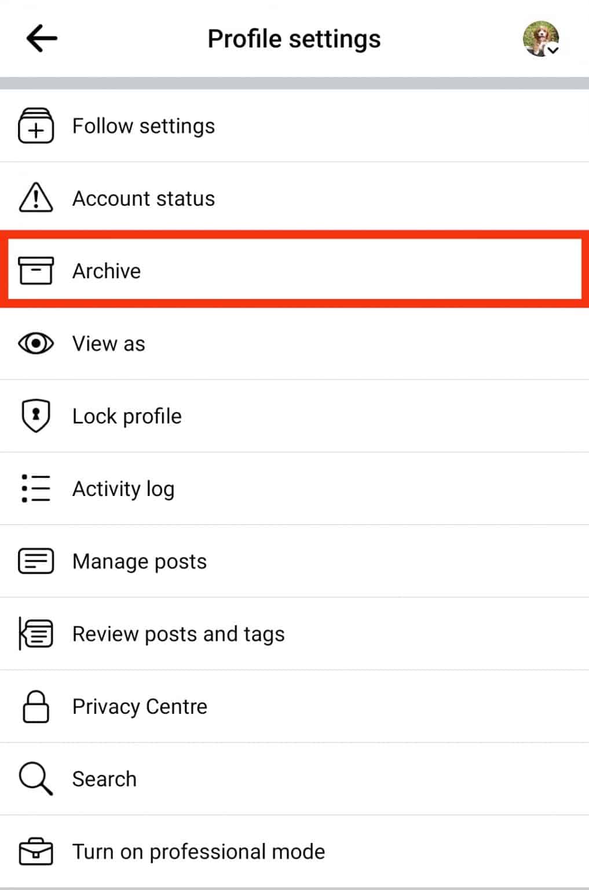Click the Archive box icon
The height and width of the screenshot is (890, 589).
coord(36,271)
